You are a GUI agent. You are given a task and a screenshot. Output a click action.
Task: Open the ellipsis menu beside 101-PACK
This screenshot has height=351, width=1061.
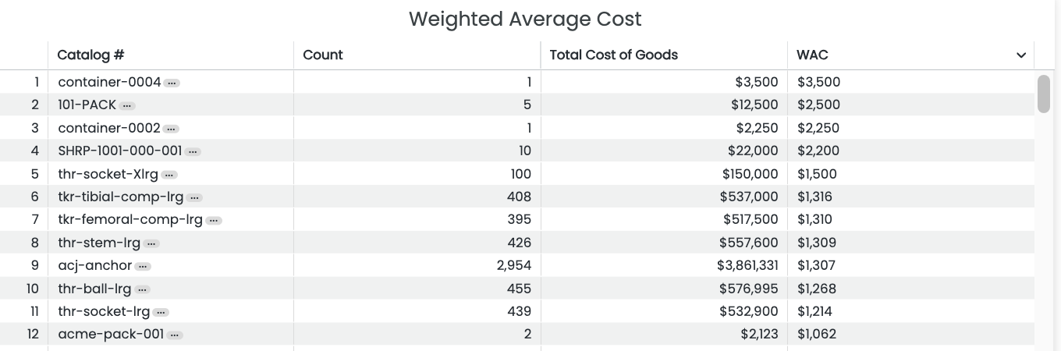[x=127, y=105]
